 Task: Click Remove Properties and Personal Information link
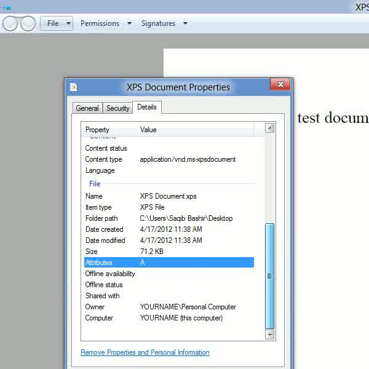click(145, 352)
